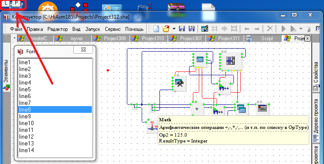The height and width of the screenshot is (164, 324).
Task: Select the lower M++ element beside plus
Action: tap(218, 110)
